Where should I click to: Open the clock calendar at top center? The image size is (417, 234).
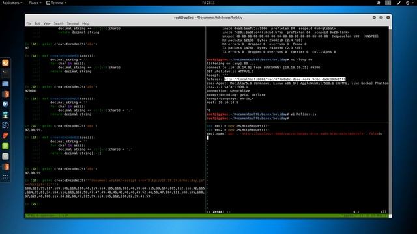pyautogui.click(x=208, y=3)
